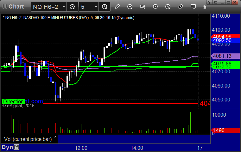The width and height of the screenshot is (241, 152).
Task: Click the 14:00 time axis label
Action: pos(137,148)
